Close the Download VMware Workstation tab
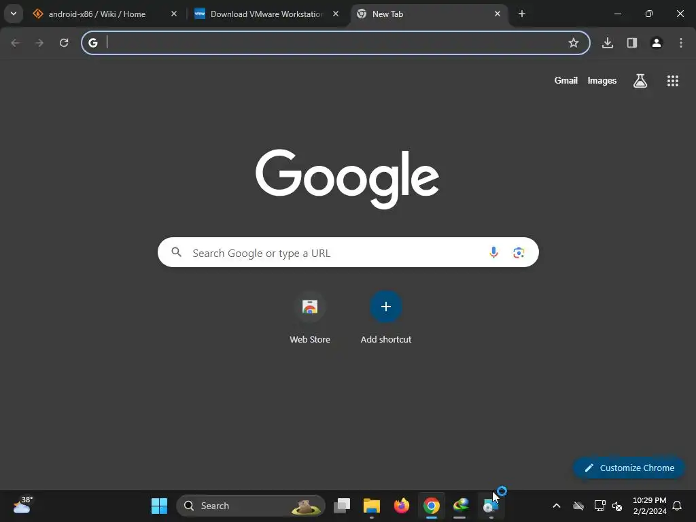The width and height of the screenshot is (696, 522). coord(336,14)
